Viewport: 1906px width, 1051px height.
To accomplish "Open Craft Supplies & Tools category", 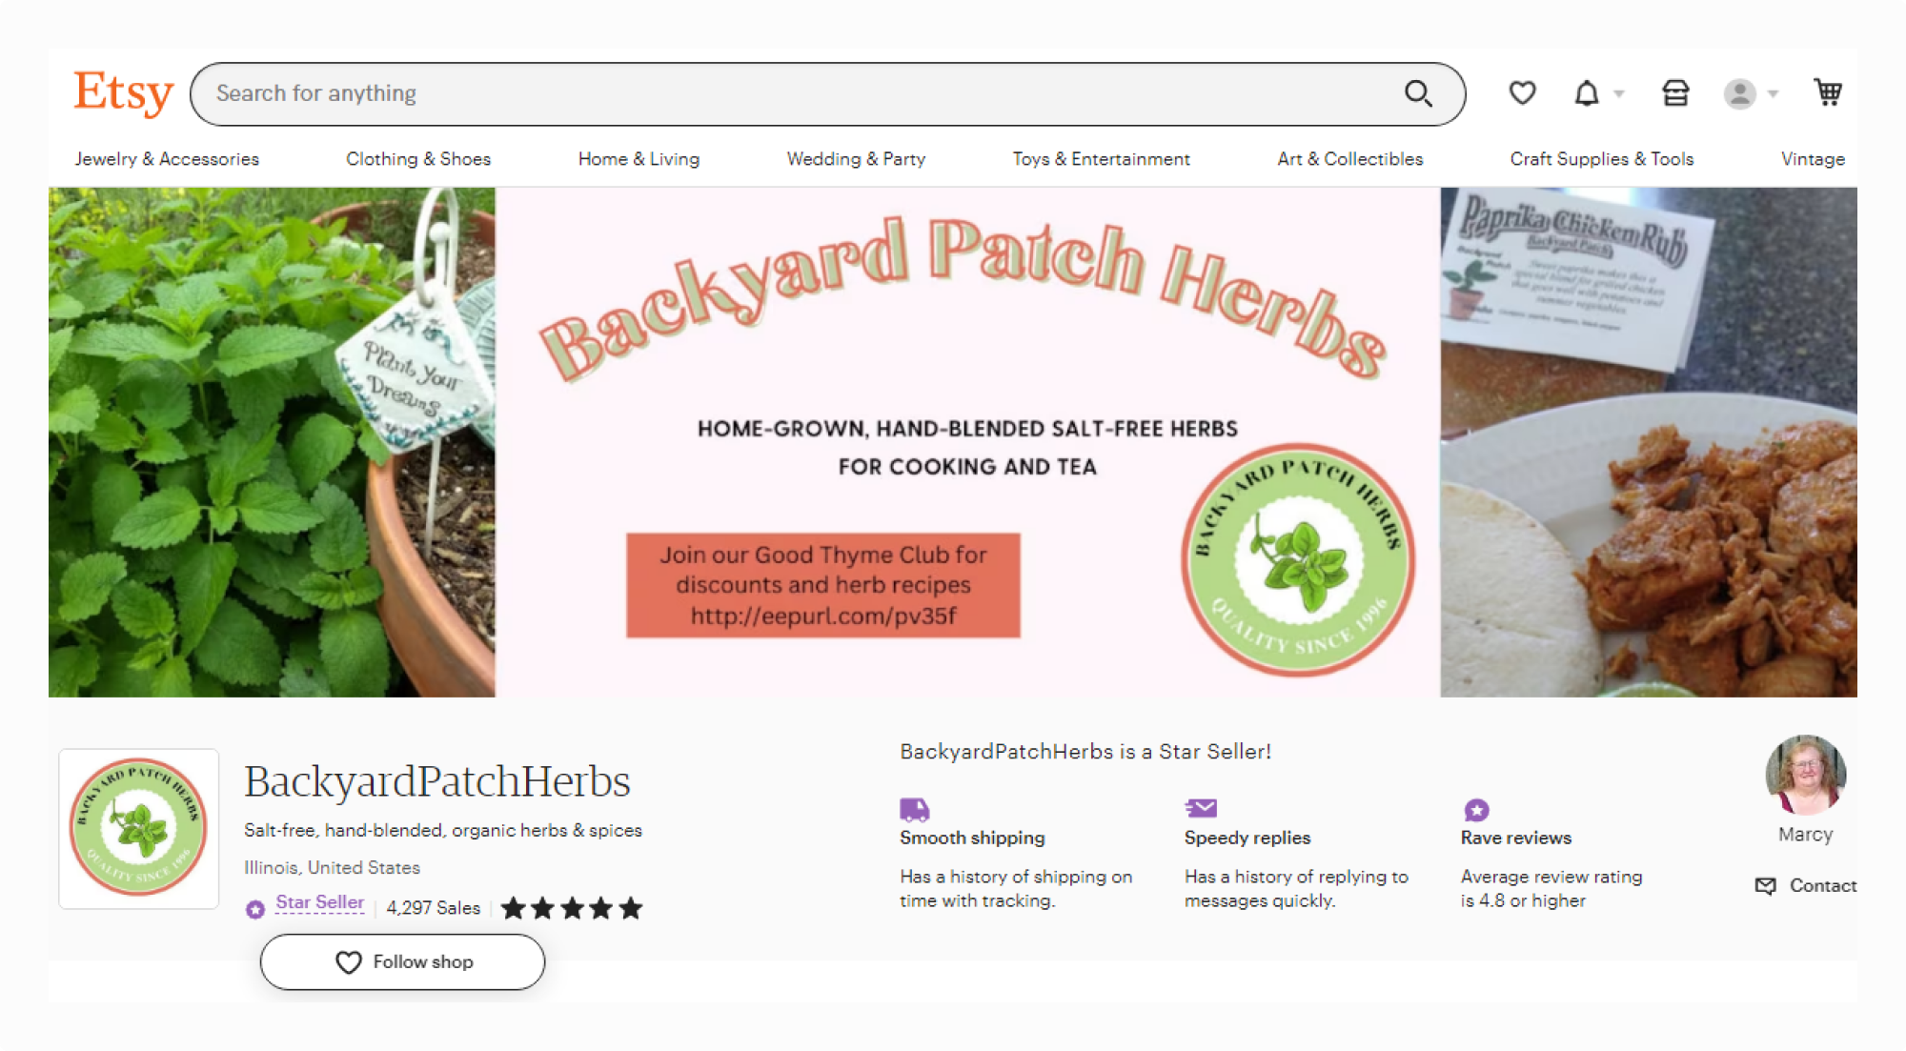I will tap(1601, 159).
